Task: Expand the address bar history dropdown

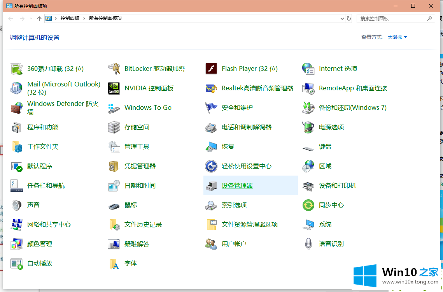Action: pyautogui.click(x=342, y=18)
